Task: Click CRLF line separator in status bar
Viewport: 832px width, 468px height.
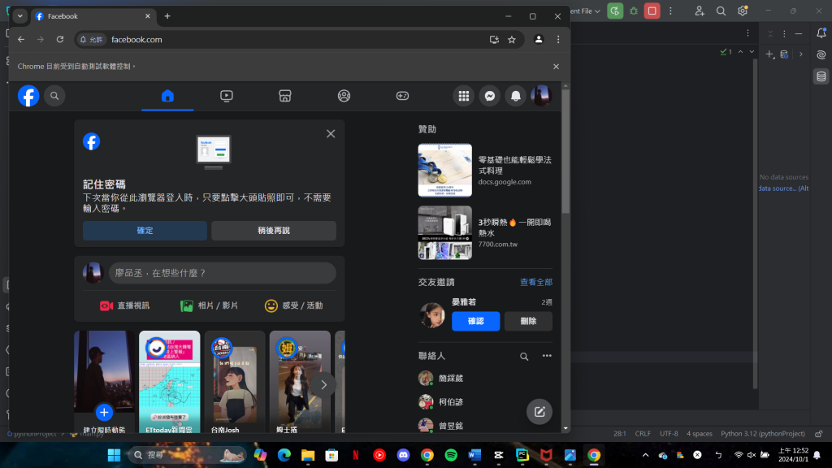Action: click(x=643, y=434)
